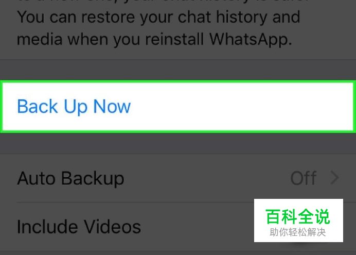Expand the chevron beside Auto Backup Off
Screen dimensions: 356x255
coord(334,178)
